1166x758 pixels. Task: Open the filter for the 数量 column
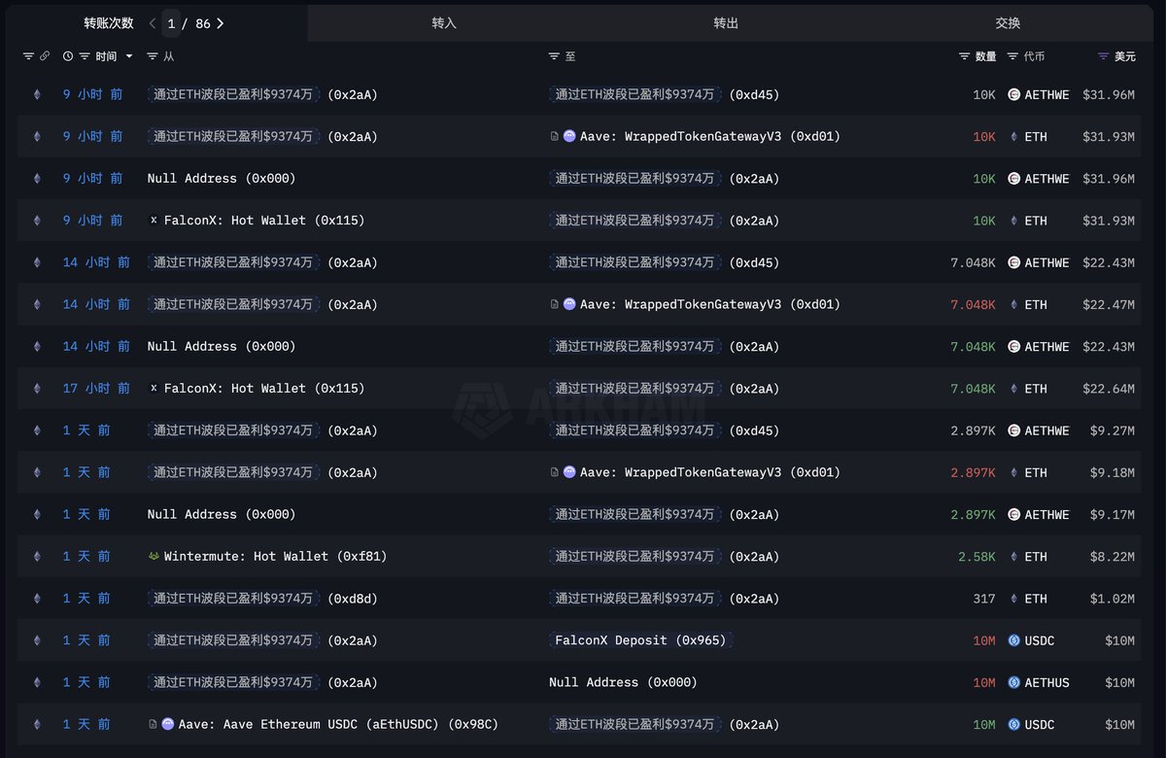coord(964,56)
